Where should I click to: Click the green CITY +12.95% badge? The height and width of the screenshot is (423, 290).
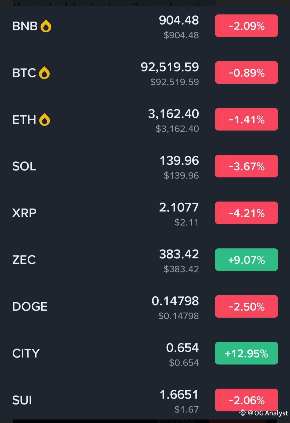click(x=246, y=353)
